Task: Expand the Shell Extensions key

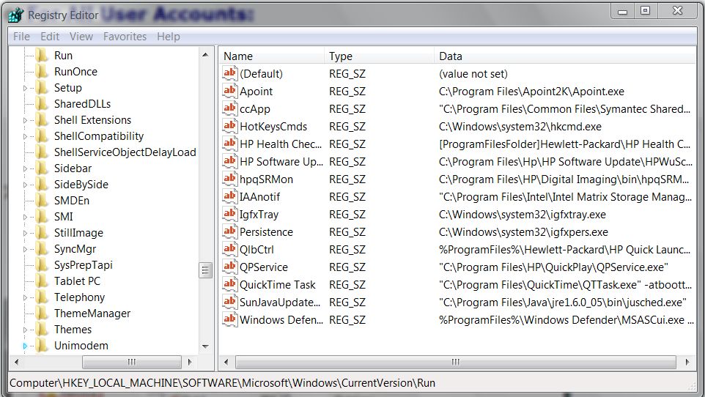Action: click(25, 121)
